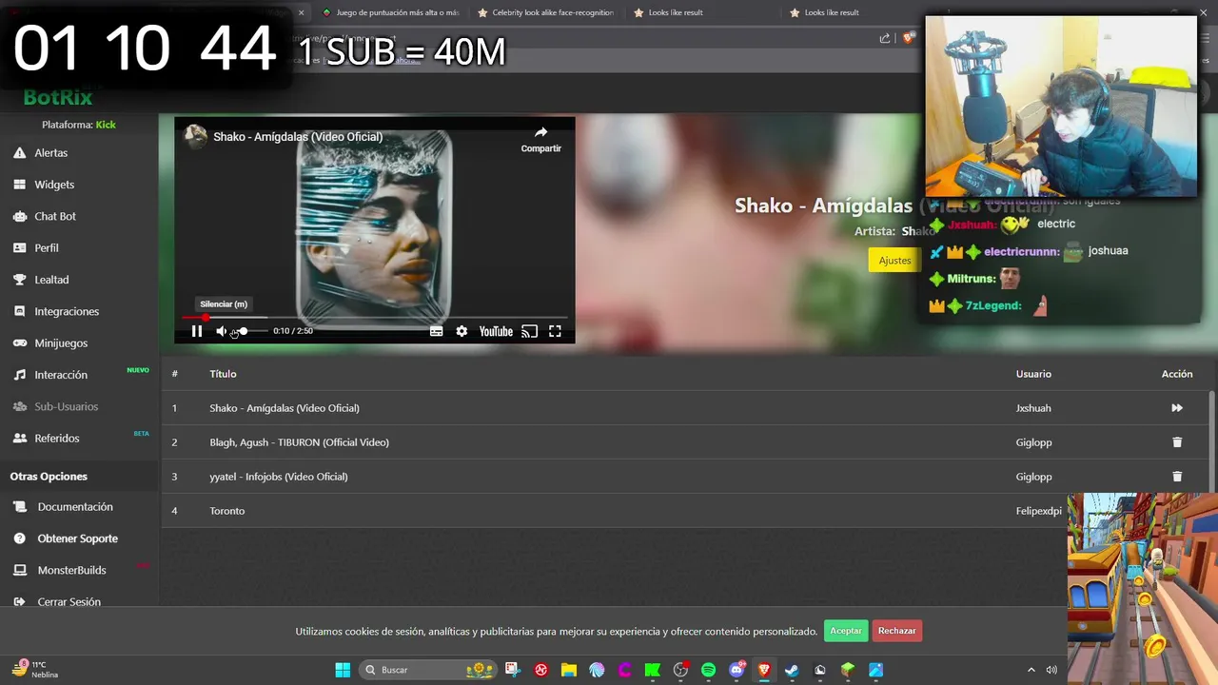The width and height of the screenshot is (1218, 685).
Task: Toggle subtitles in the video player
Action: (x=436, y=331)
